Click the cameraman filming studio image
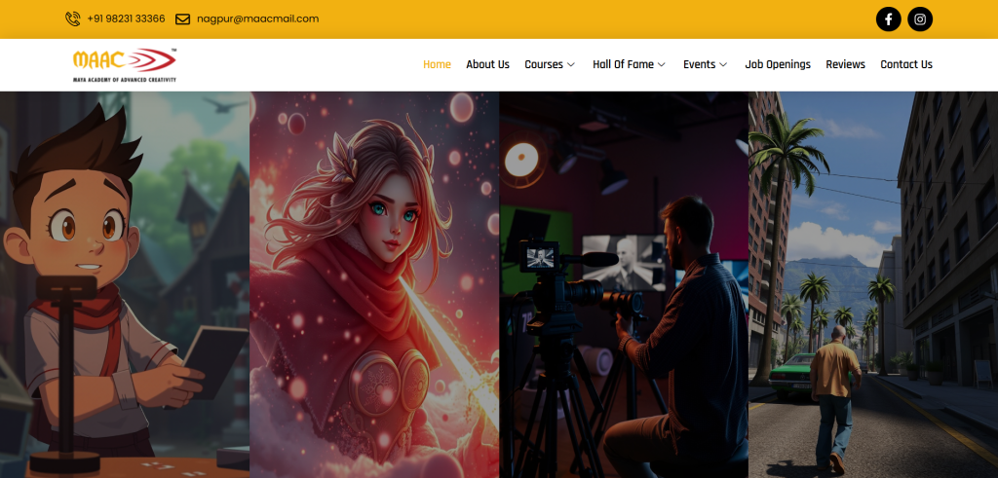 click(624, 284)
